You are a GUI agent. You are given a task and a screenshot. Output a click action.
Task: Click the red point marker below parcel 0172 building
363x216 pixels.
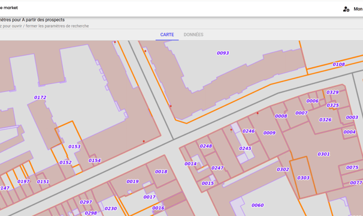(144, 141)
